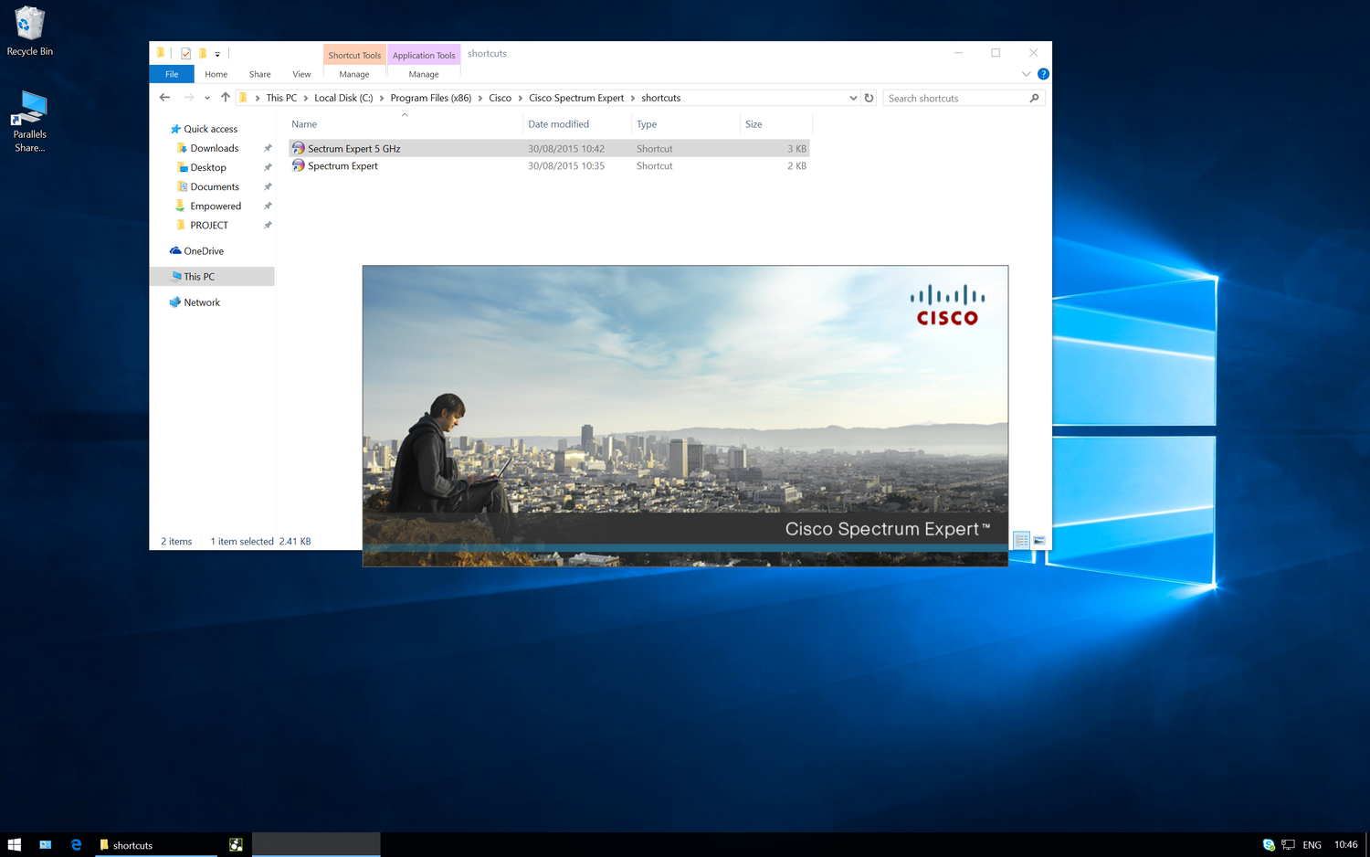Expand chevron after Local Disk (C:) breadcrumb
The height and width of the screenshot is (857, 1370).
click(382, 98)
